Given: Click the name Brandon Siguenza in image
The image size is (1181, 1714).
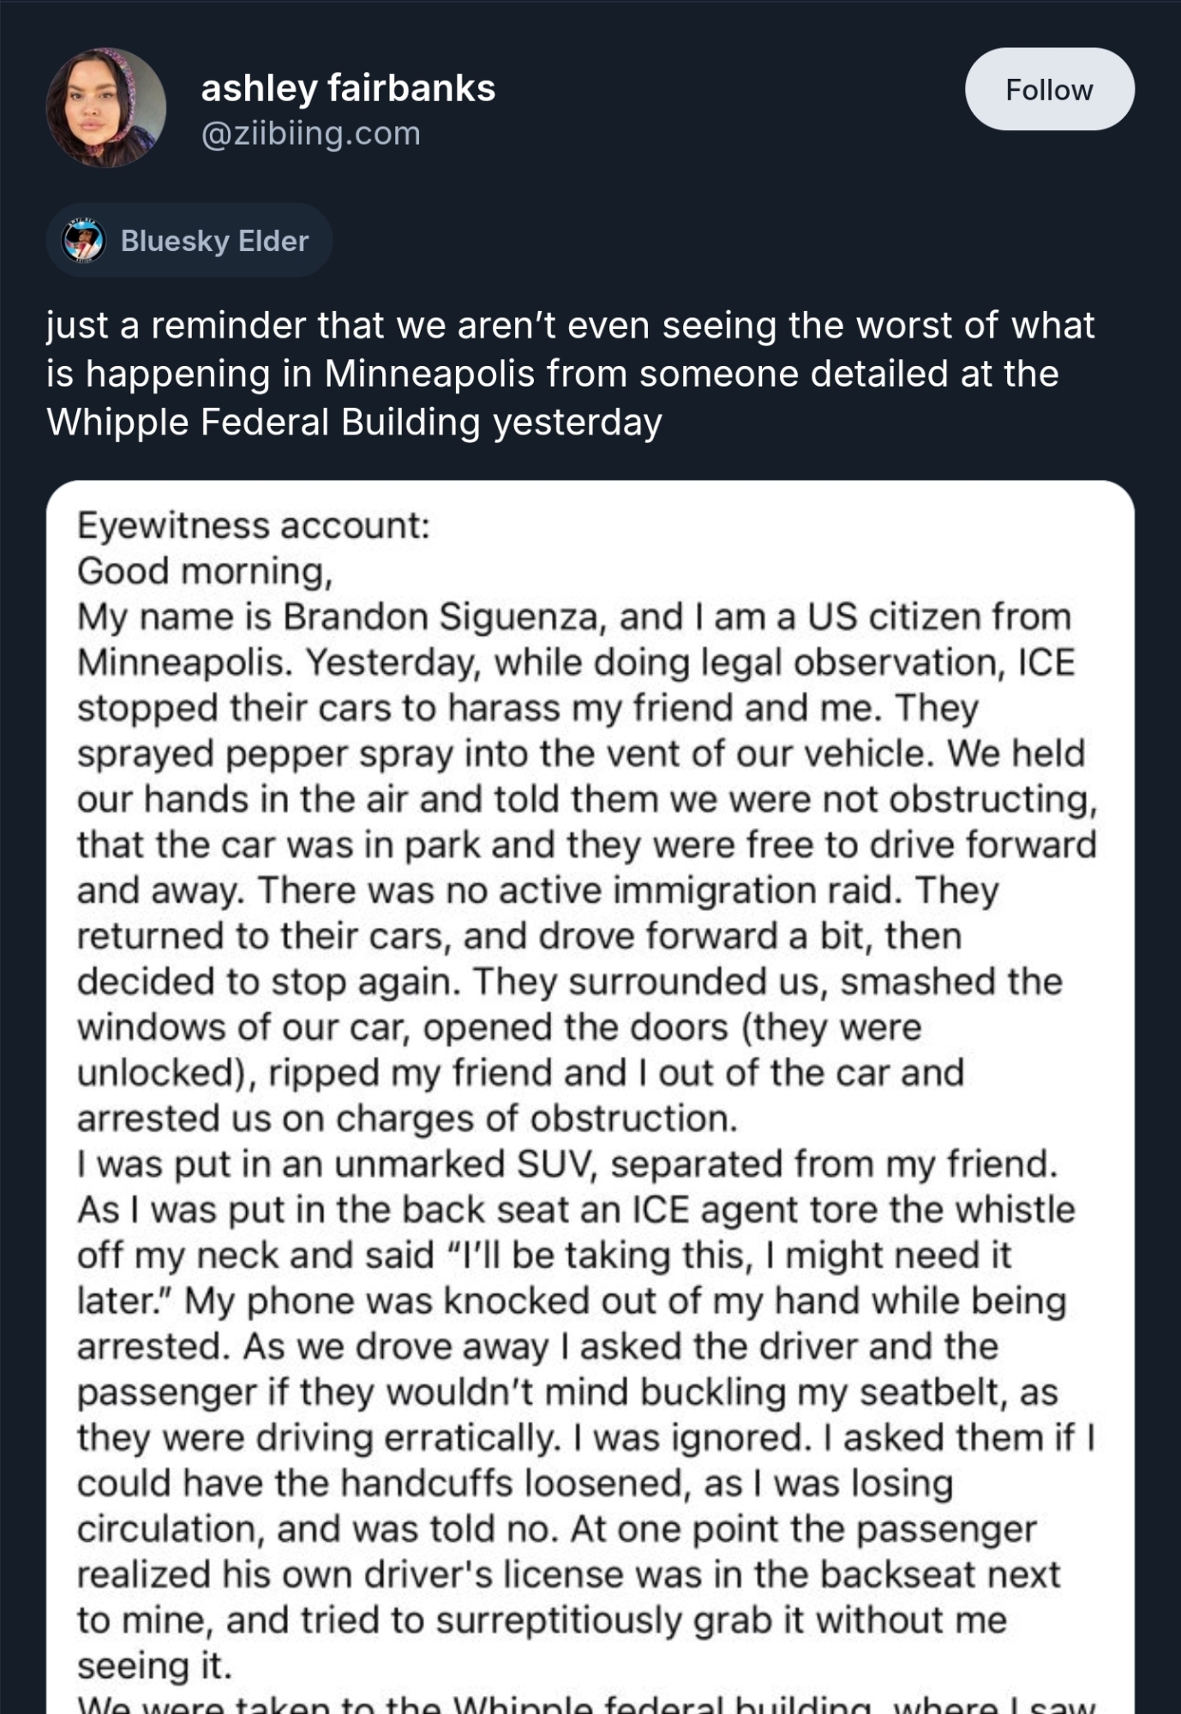Looking at the screenshot, I should click(441, 617).
